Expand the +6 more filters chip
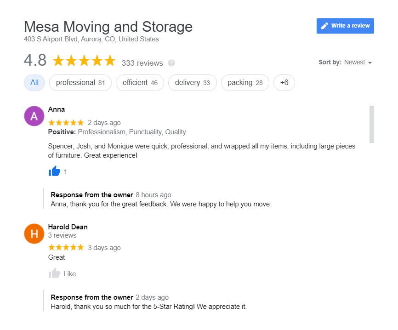 [284, 83]
